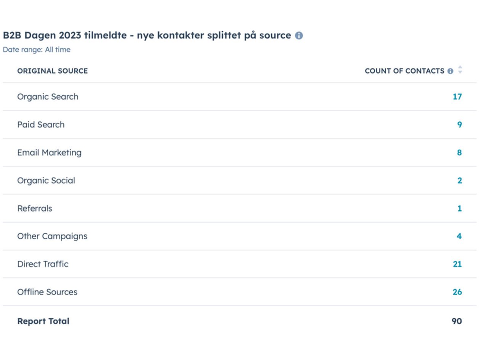The image size is (483, 354).
Task: Click the info icon beside the report title
Action: [299, 35]
